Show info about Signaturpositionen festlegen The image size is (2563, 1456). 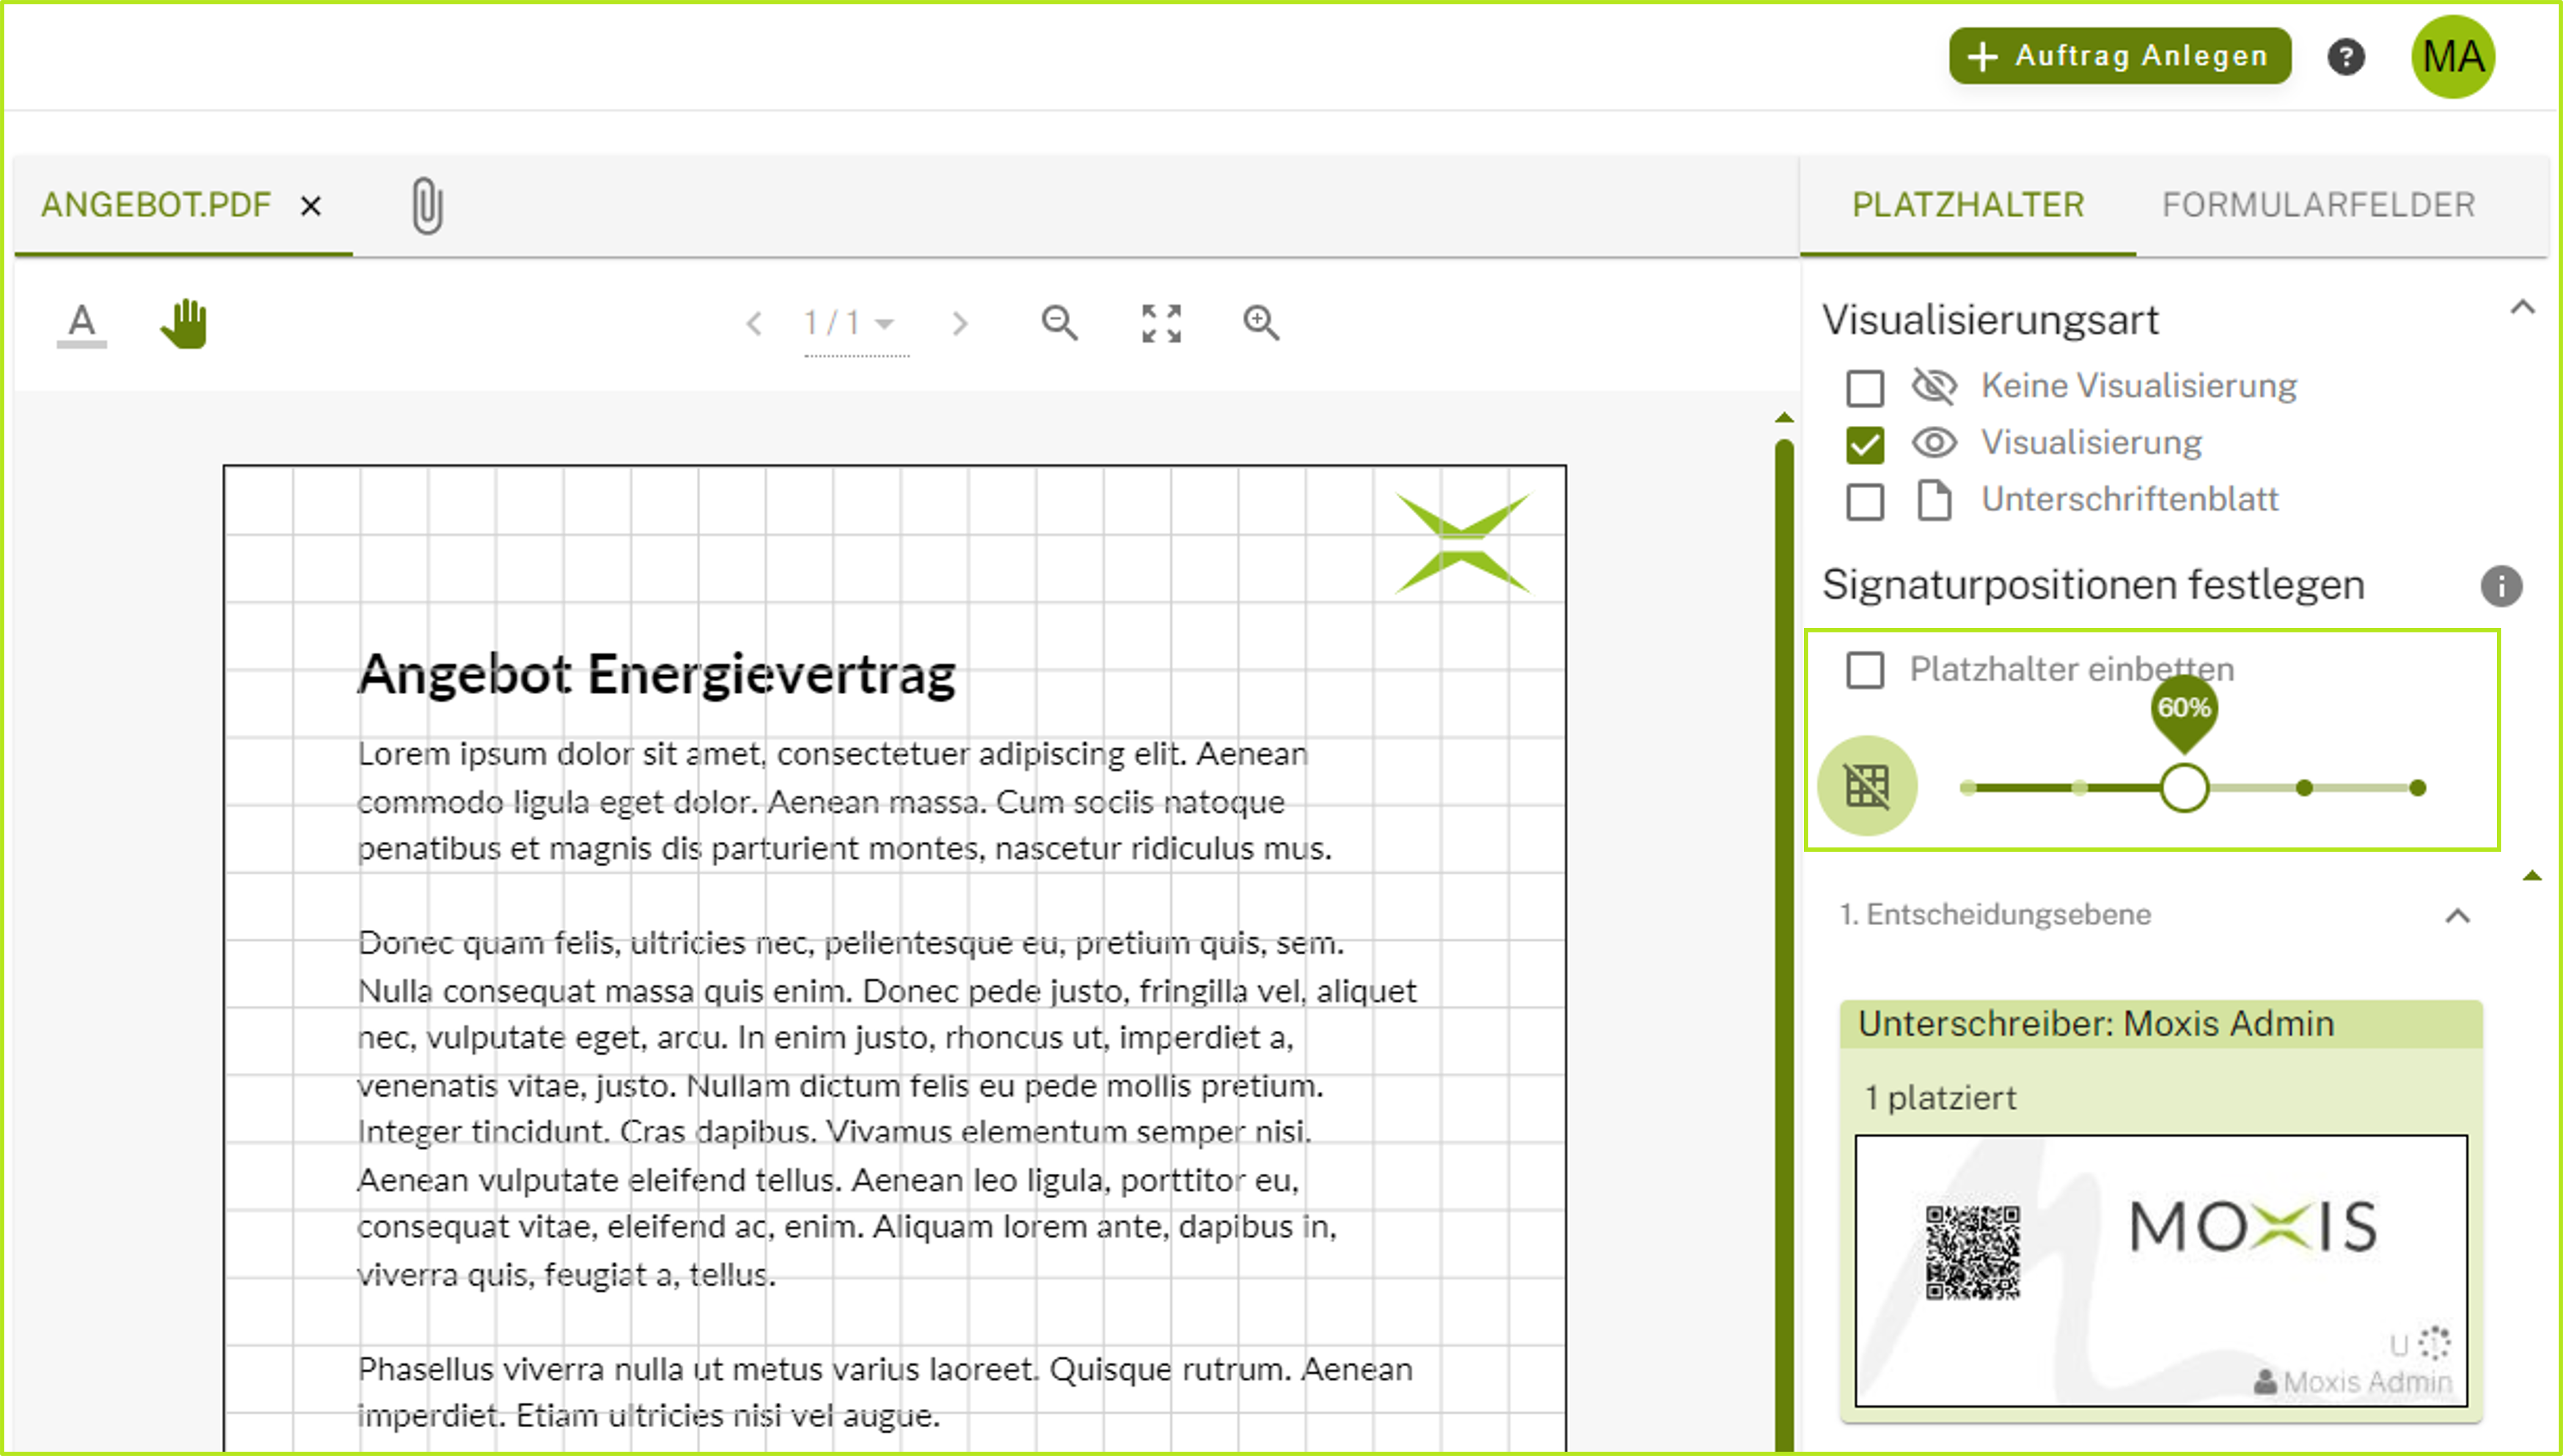2501,586
